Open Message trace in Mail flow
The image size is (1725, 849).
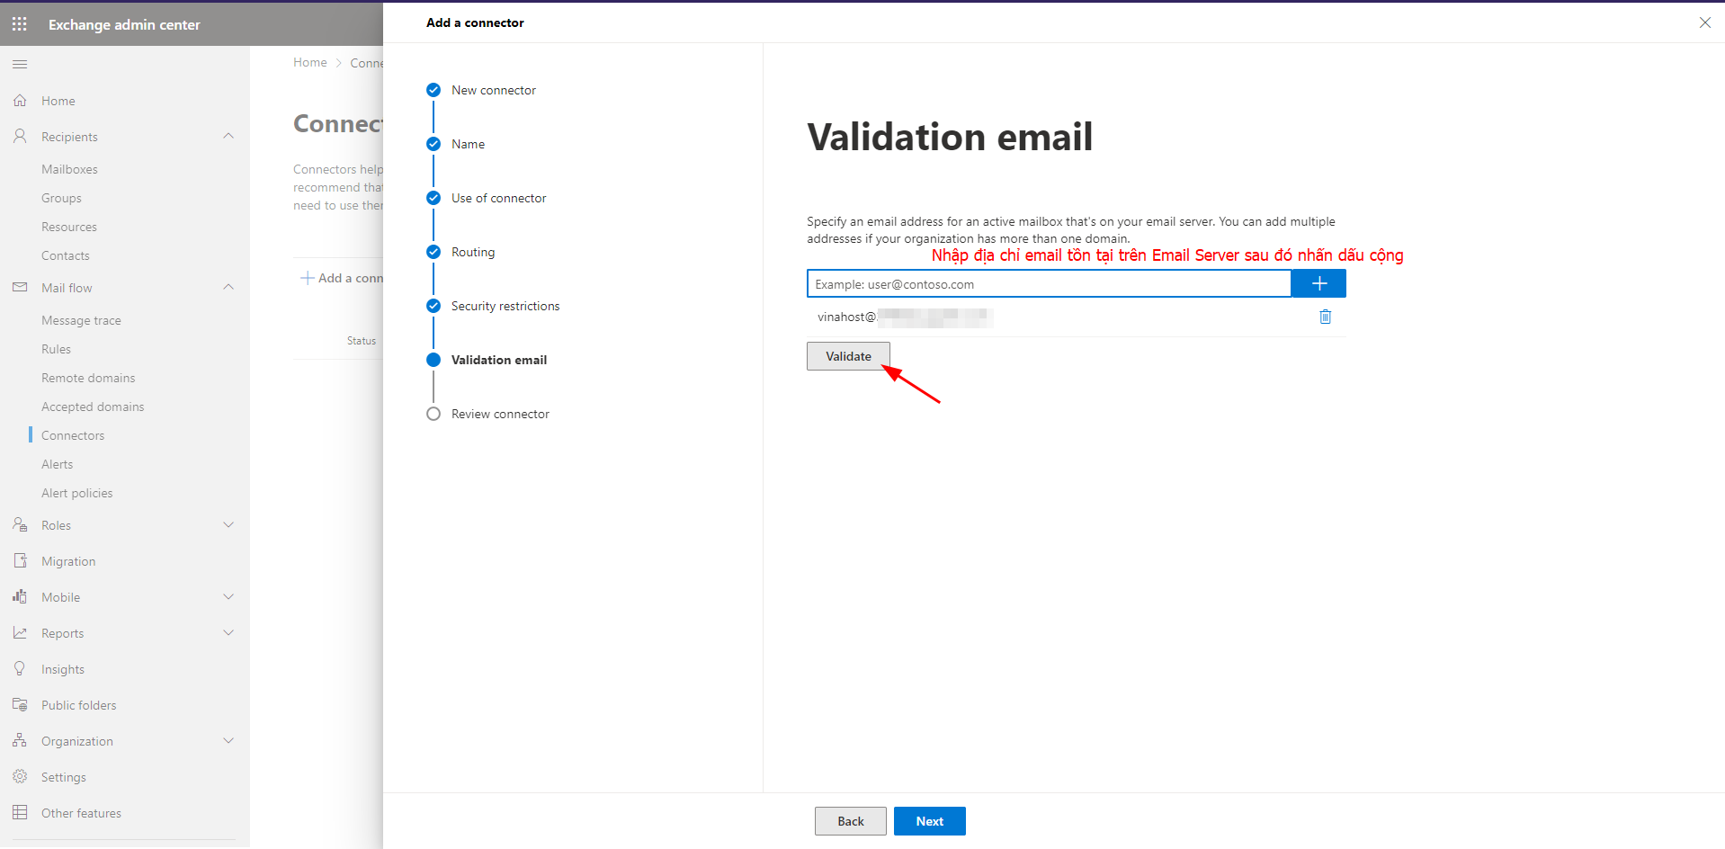tap(81, 320)
